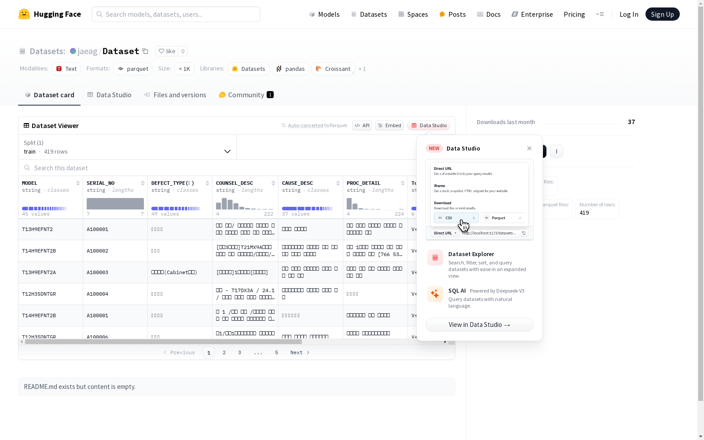Go to the Community tab

tap(246, 95)
